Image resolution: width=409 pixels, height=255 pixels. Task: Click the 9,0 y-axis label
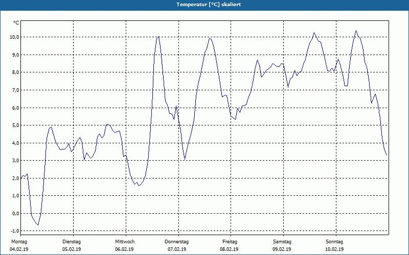click(16, 55)
